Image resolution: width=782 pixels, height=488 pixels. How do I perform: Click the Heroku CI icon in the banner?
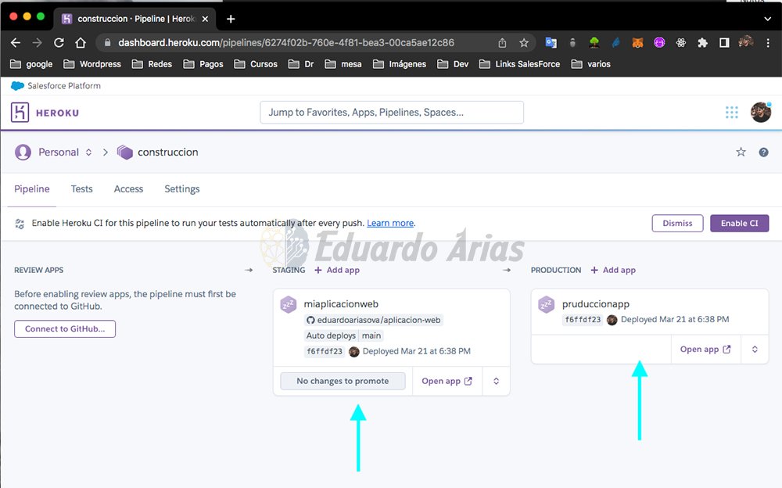pos(20,224)
